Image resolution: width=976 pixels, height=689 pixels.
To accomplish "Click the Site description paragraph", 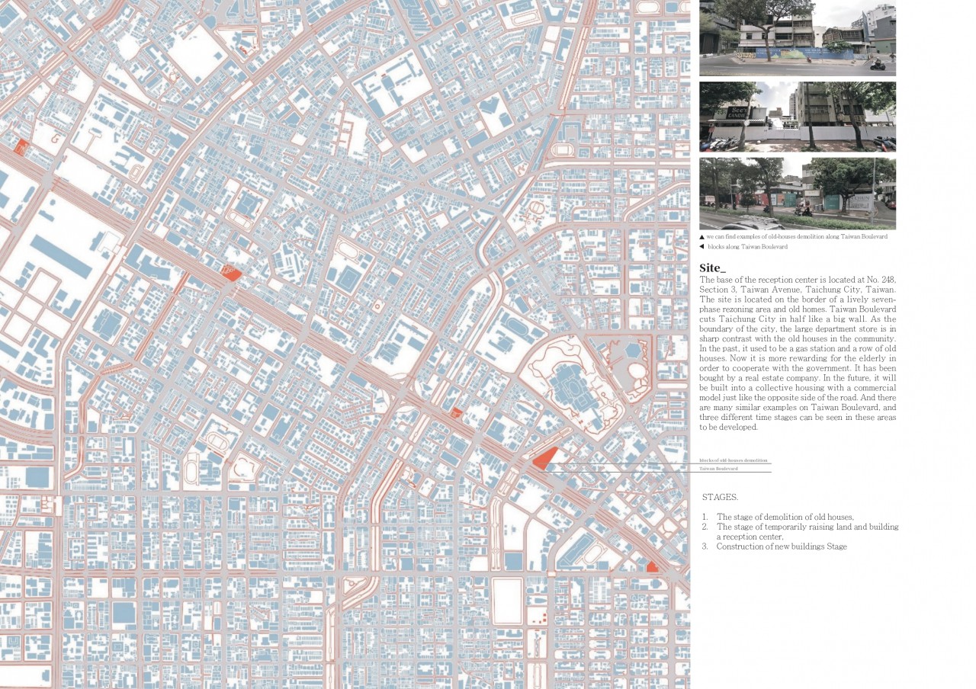I will point(797,354).
